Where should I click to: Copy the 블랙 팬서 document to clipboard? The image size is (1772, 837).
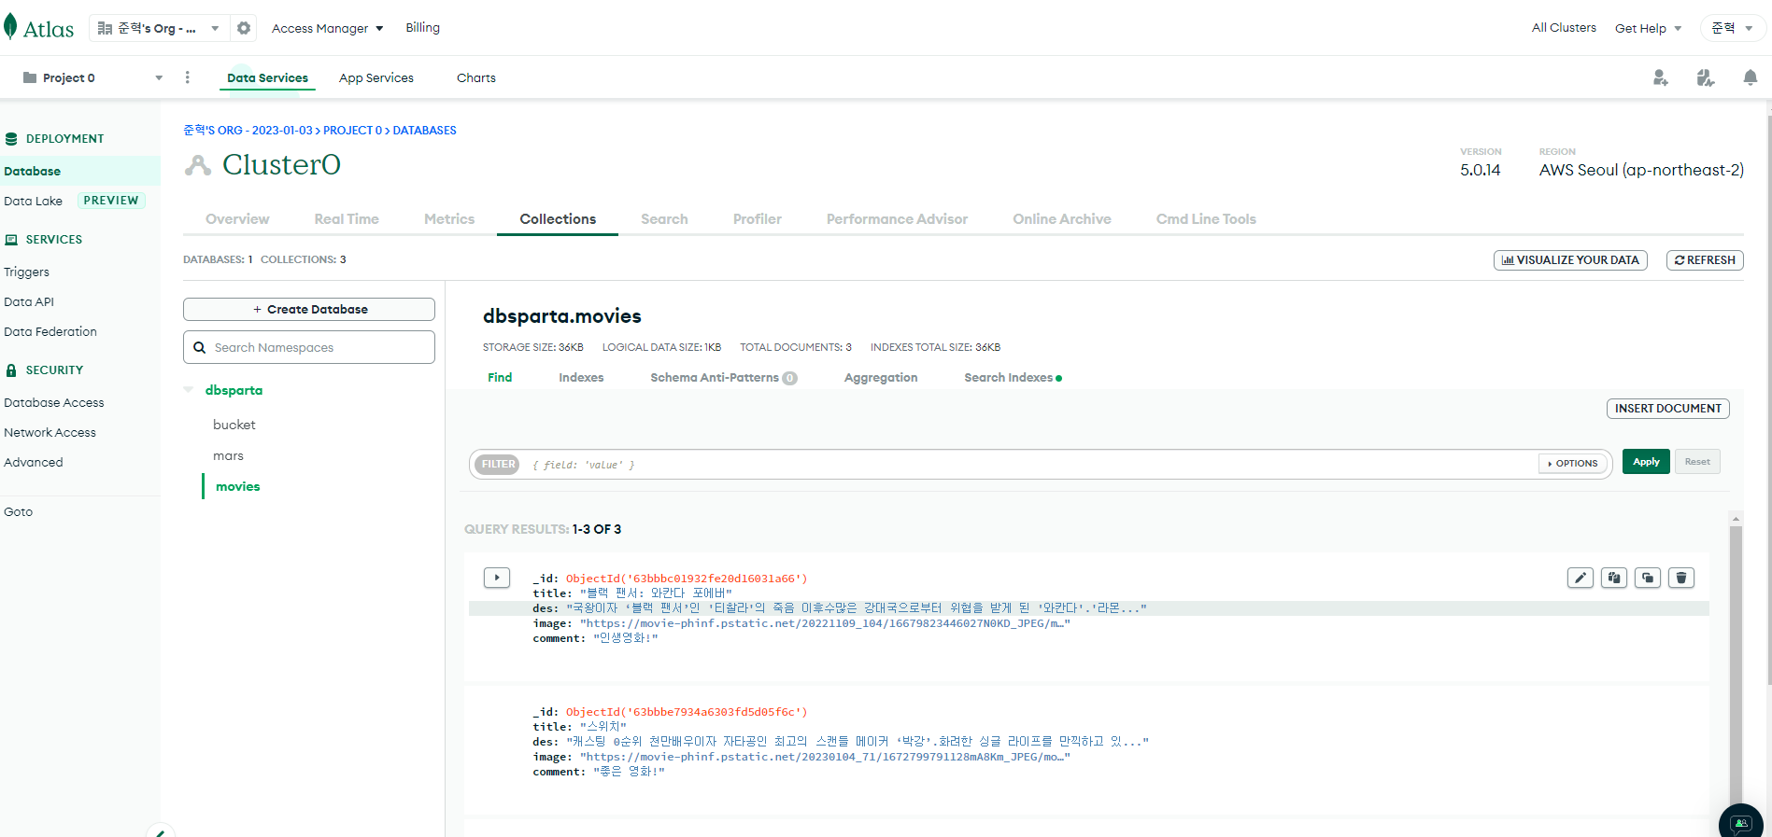(1614, 578)
